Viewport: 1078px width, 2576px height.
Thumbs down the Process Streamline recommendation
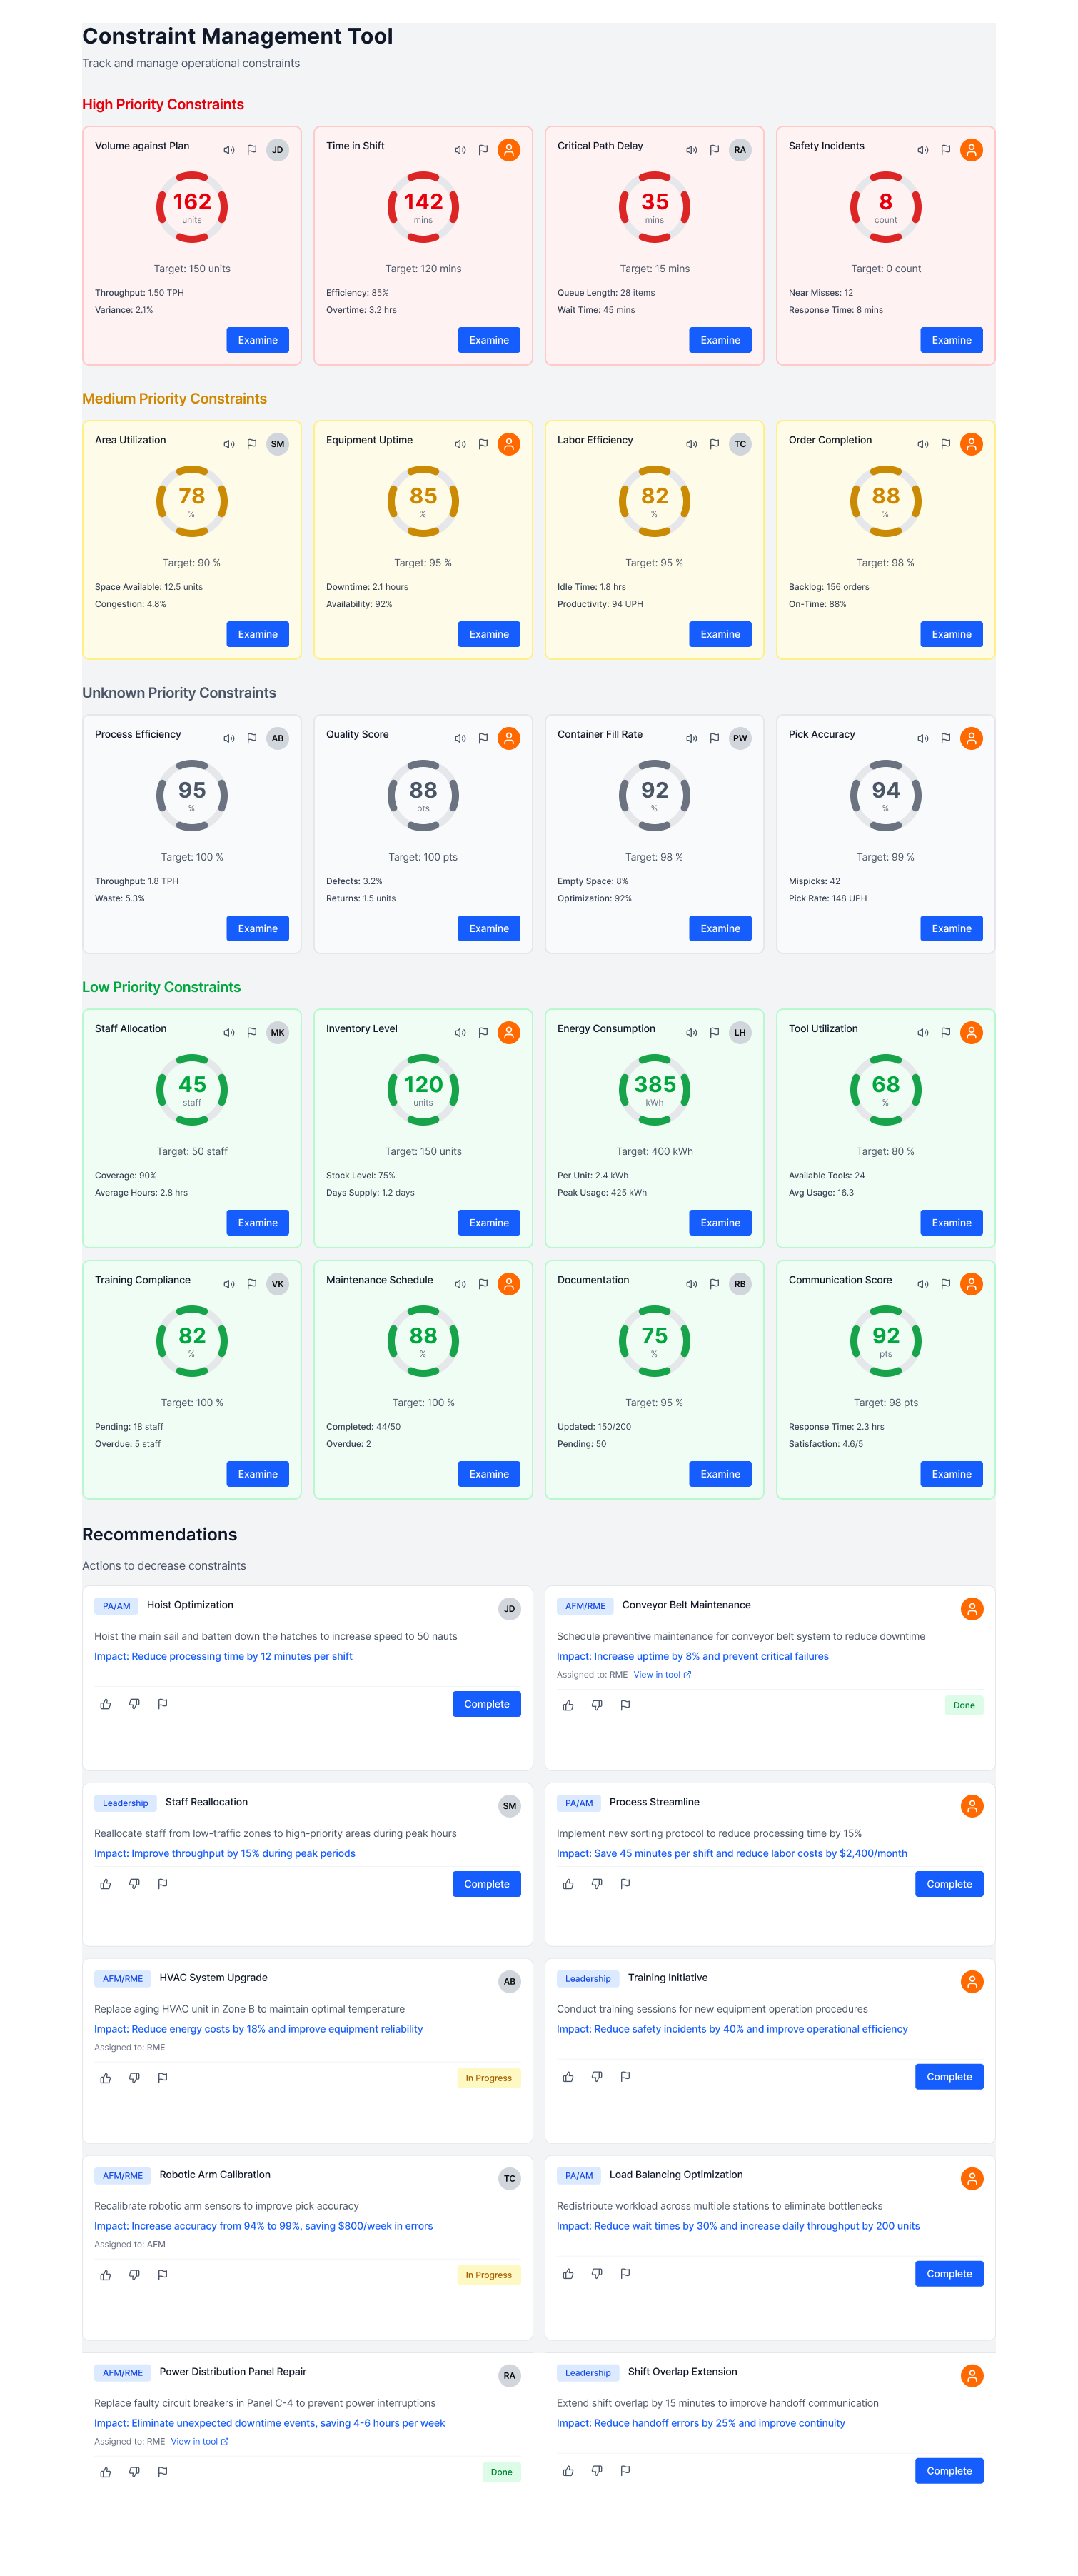click(597, 1884)
